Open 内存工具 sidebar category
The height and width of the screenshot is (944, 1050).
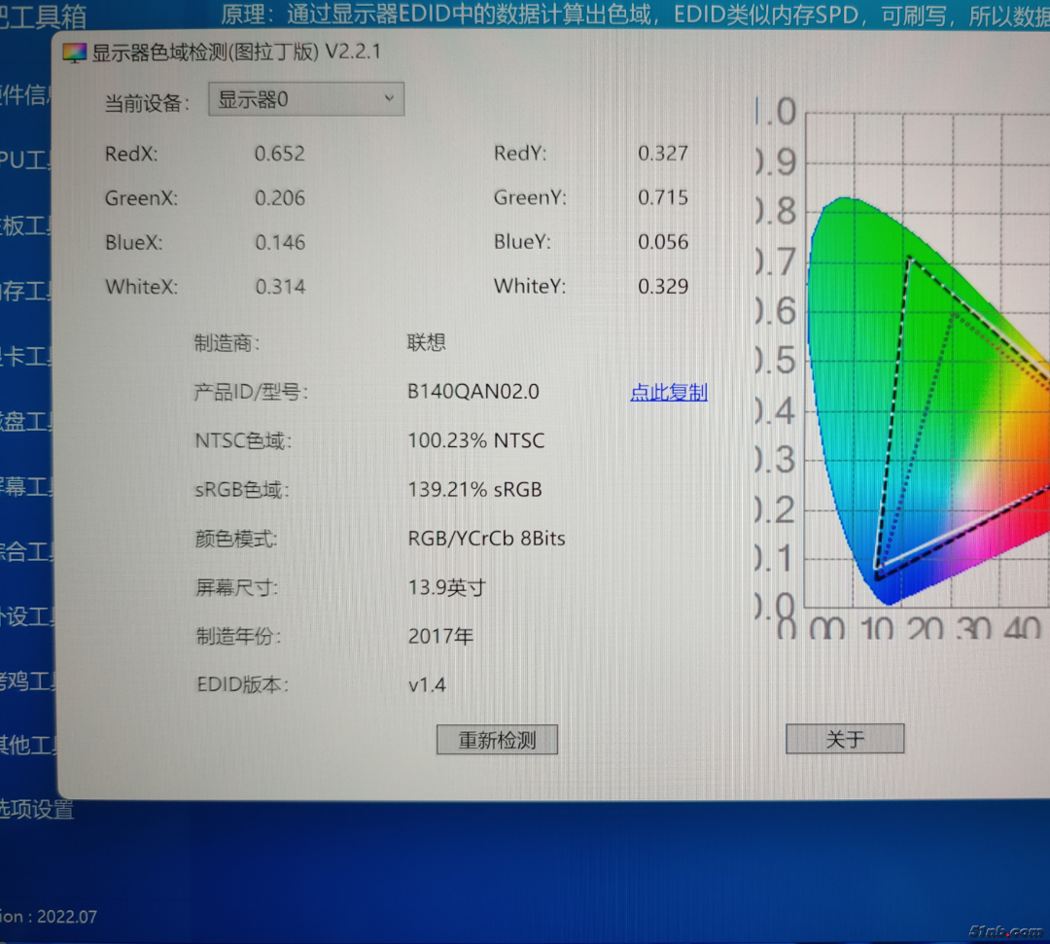click(x=25, y=291)
